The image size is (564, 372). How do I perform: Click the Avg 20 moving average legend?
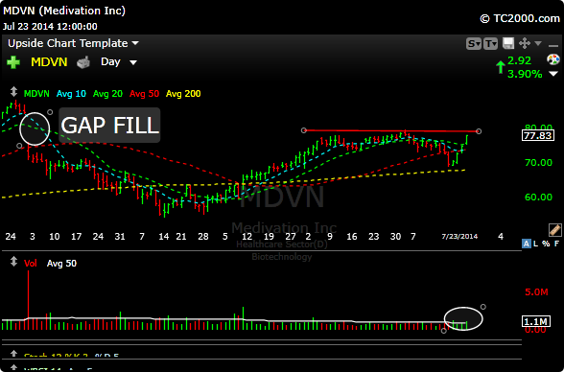point(107,94)
